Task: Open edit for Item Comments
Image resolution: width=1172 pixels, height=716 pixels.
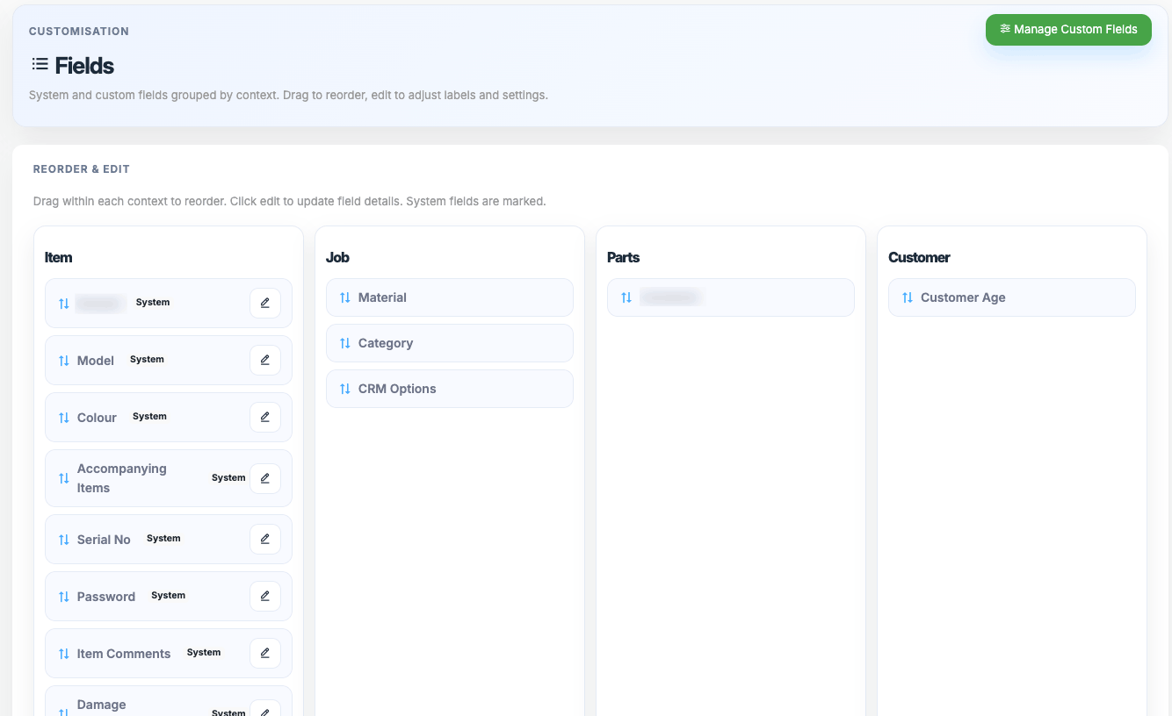Action: tap(265, 653)
